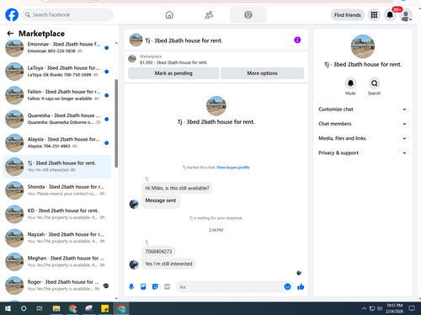421x315 pixels.
Task: Send a thumbs up like
Action: click(x=301, y=286)
